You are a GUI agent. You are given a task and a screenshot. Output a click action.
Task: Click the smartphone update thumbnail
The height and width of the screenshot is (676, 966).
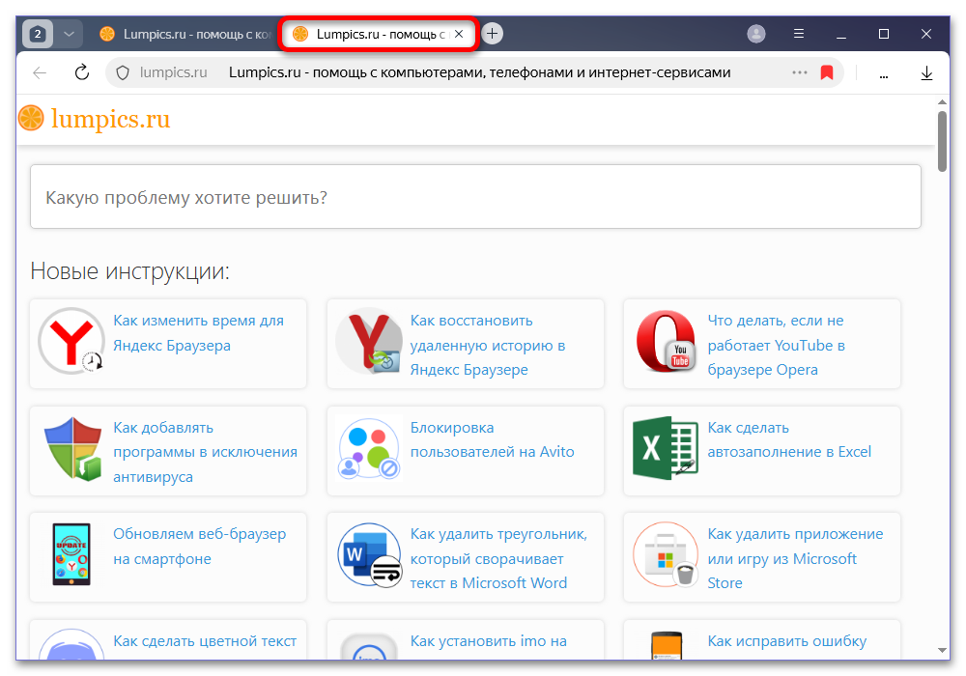point(71,554)
